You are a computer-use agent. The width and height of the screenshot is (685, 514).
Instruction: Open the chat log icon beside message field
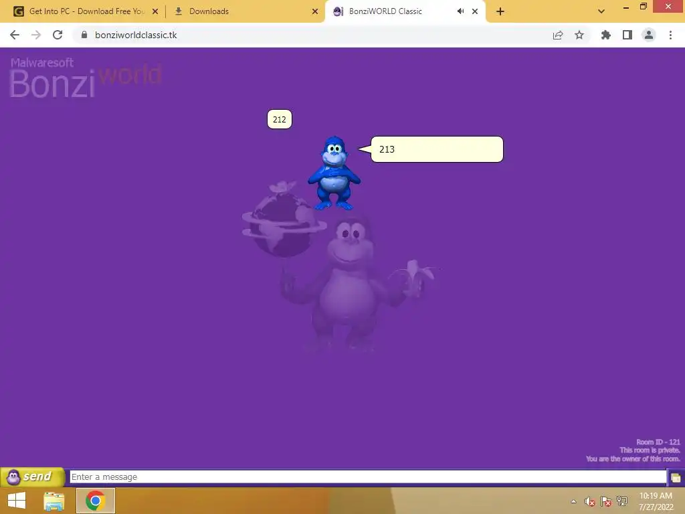point(676,477)
